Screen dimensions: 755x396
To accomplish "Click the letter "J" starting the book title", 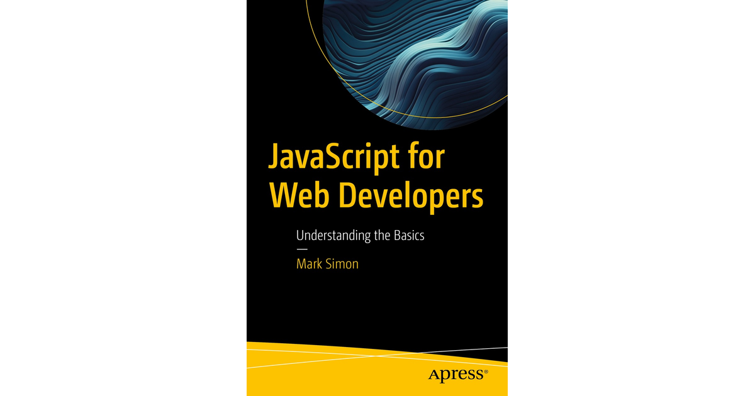I will pos(274,158).
